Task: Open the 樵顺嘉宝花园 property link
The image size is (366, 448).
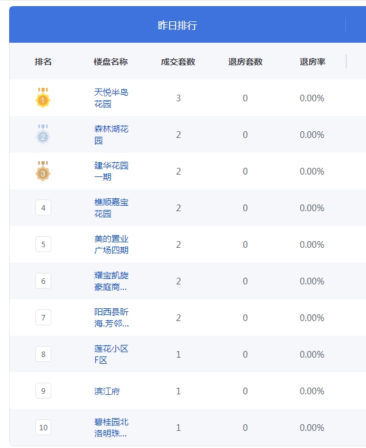Action: coord(112,208)
